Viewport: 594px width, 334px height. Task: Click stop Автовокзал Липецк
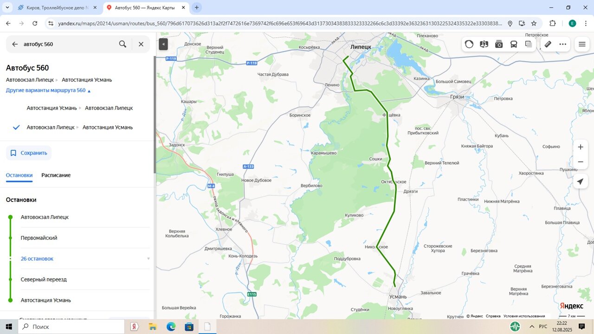(45, 217)
